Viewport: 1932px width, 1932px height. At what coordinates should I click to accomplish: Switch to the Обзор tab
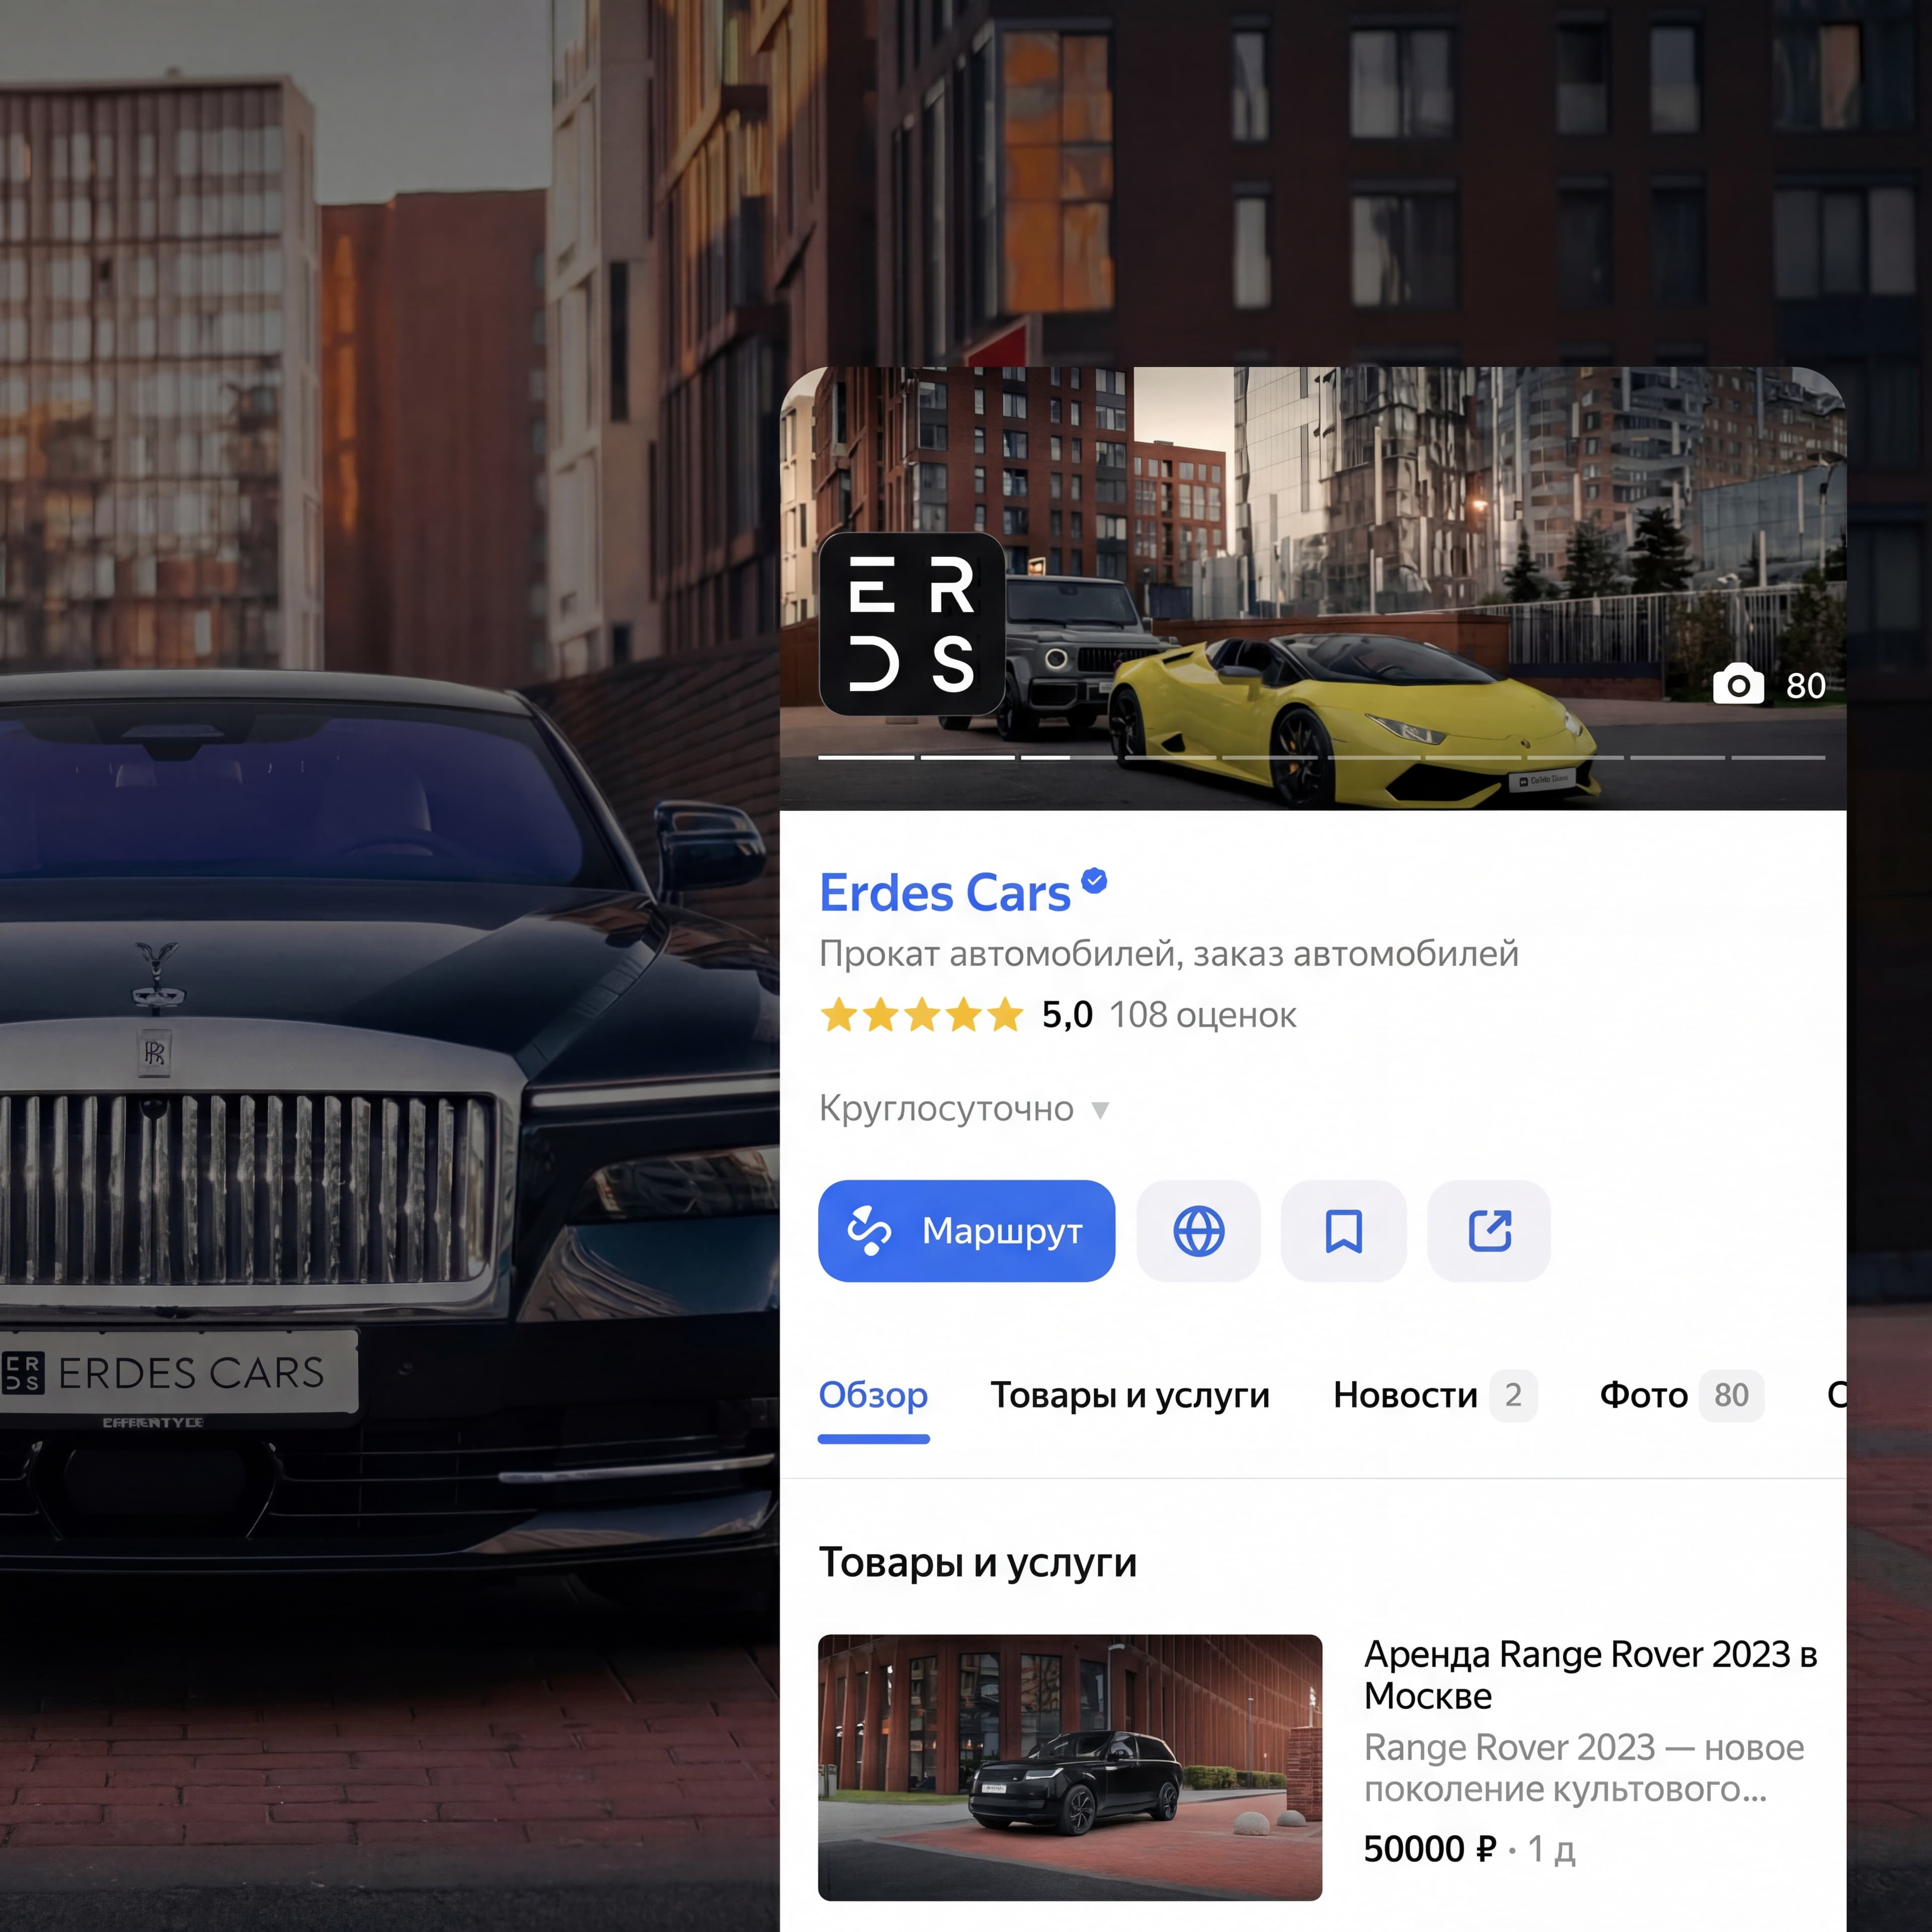(873, 1395)
